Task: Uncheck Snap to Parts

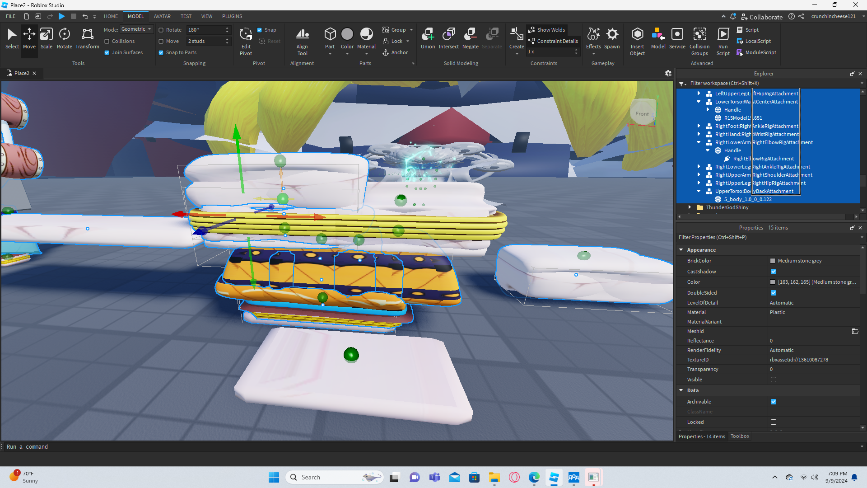Action: [x=161, y=52]
